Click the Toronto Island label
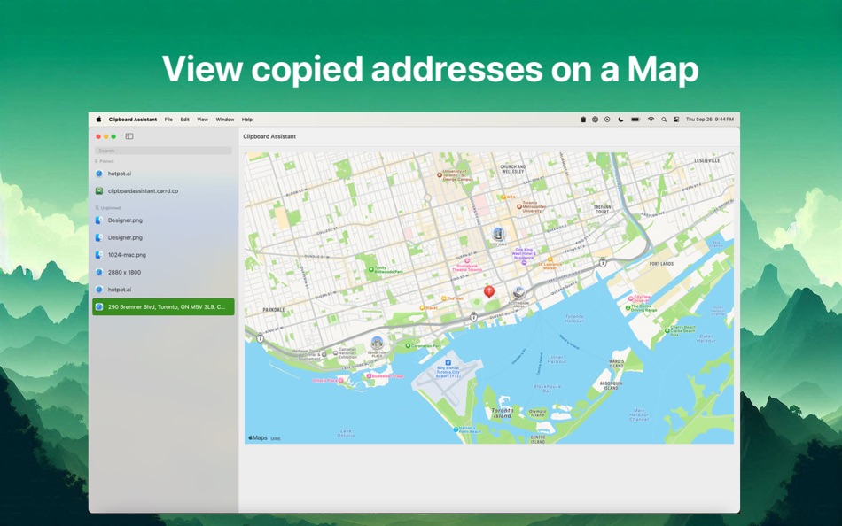Screen dimensions: 842x526 502,413
